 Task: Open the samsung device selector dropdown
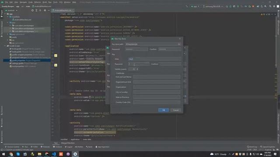213,7
